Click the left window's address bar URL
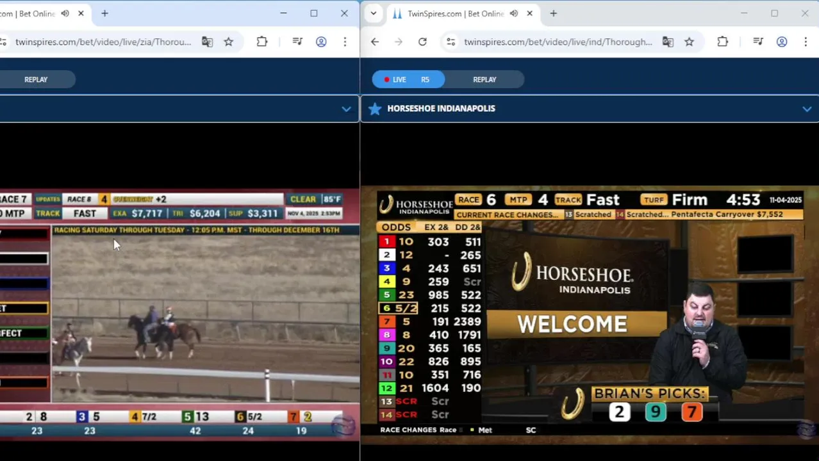The image size is (819, 461). (x=103, y=42)
